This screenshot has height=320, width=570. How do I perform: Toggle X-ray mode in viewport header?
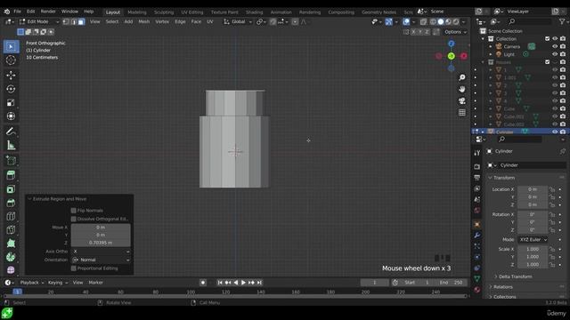pyautogui.click(x=424, y=21)
